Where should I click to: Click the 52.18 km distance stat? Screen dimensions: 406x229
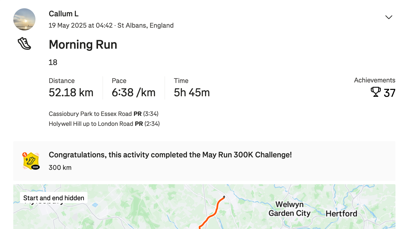[71, 92]
